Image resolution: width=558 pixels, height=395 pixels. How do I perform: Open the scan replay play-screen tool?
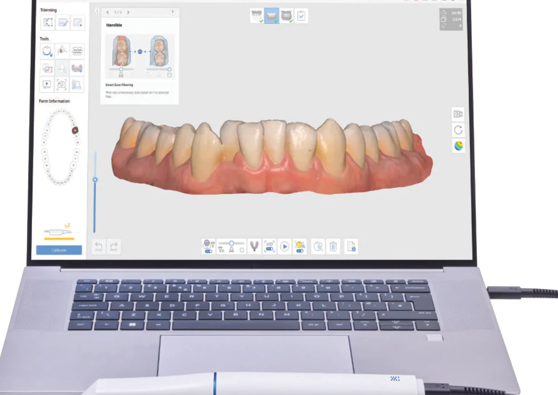click(47, 84)
